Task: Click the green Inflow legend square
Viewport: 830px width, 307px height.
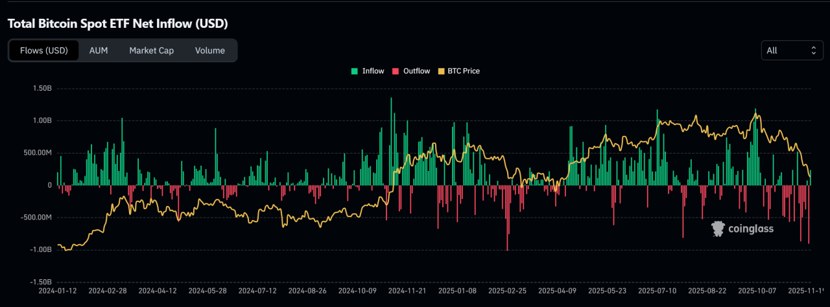Action: tap(354, 71)
